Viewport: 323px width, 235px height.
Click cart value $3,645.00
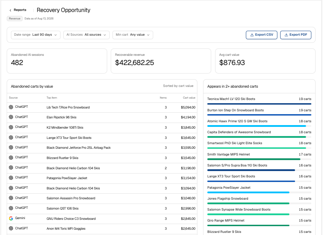[188, 138]
